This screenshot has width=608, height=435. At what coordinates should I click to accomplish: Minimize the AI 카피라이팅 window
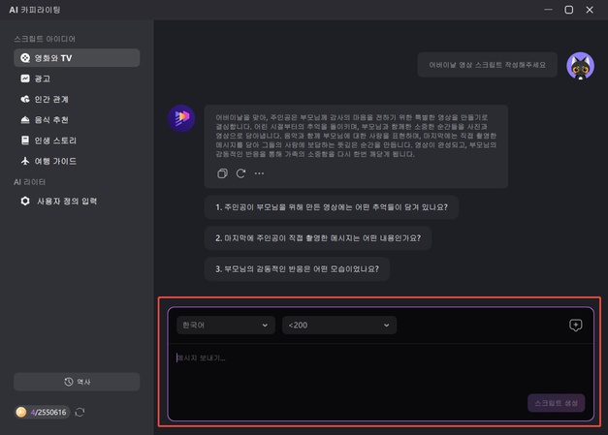click(x=548, y=10)
